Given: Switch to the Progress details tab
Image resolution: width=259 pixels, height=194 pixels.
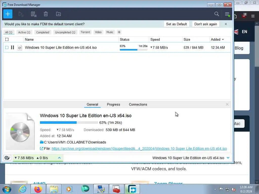Looking at the screenshot, I should (114, 104).
